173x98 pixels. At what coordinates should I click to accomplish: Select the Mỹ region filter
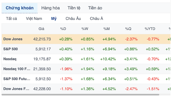[x=54, y=19]
